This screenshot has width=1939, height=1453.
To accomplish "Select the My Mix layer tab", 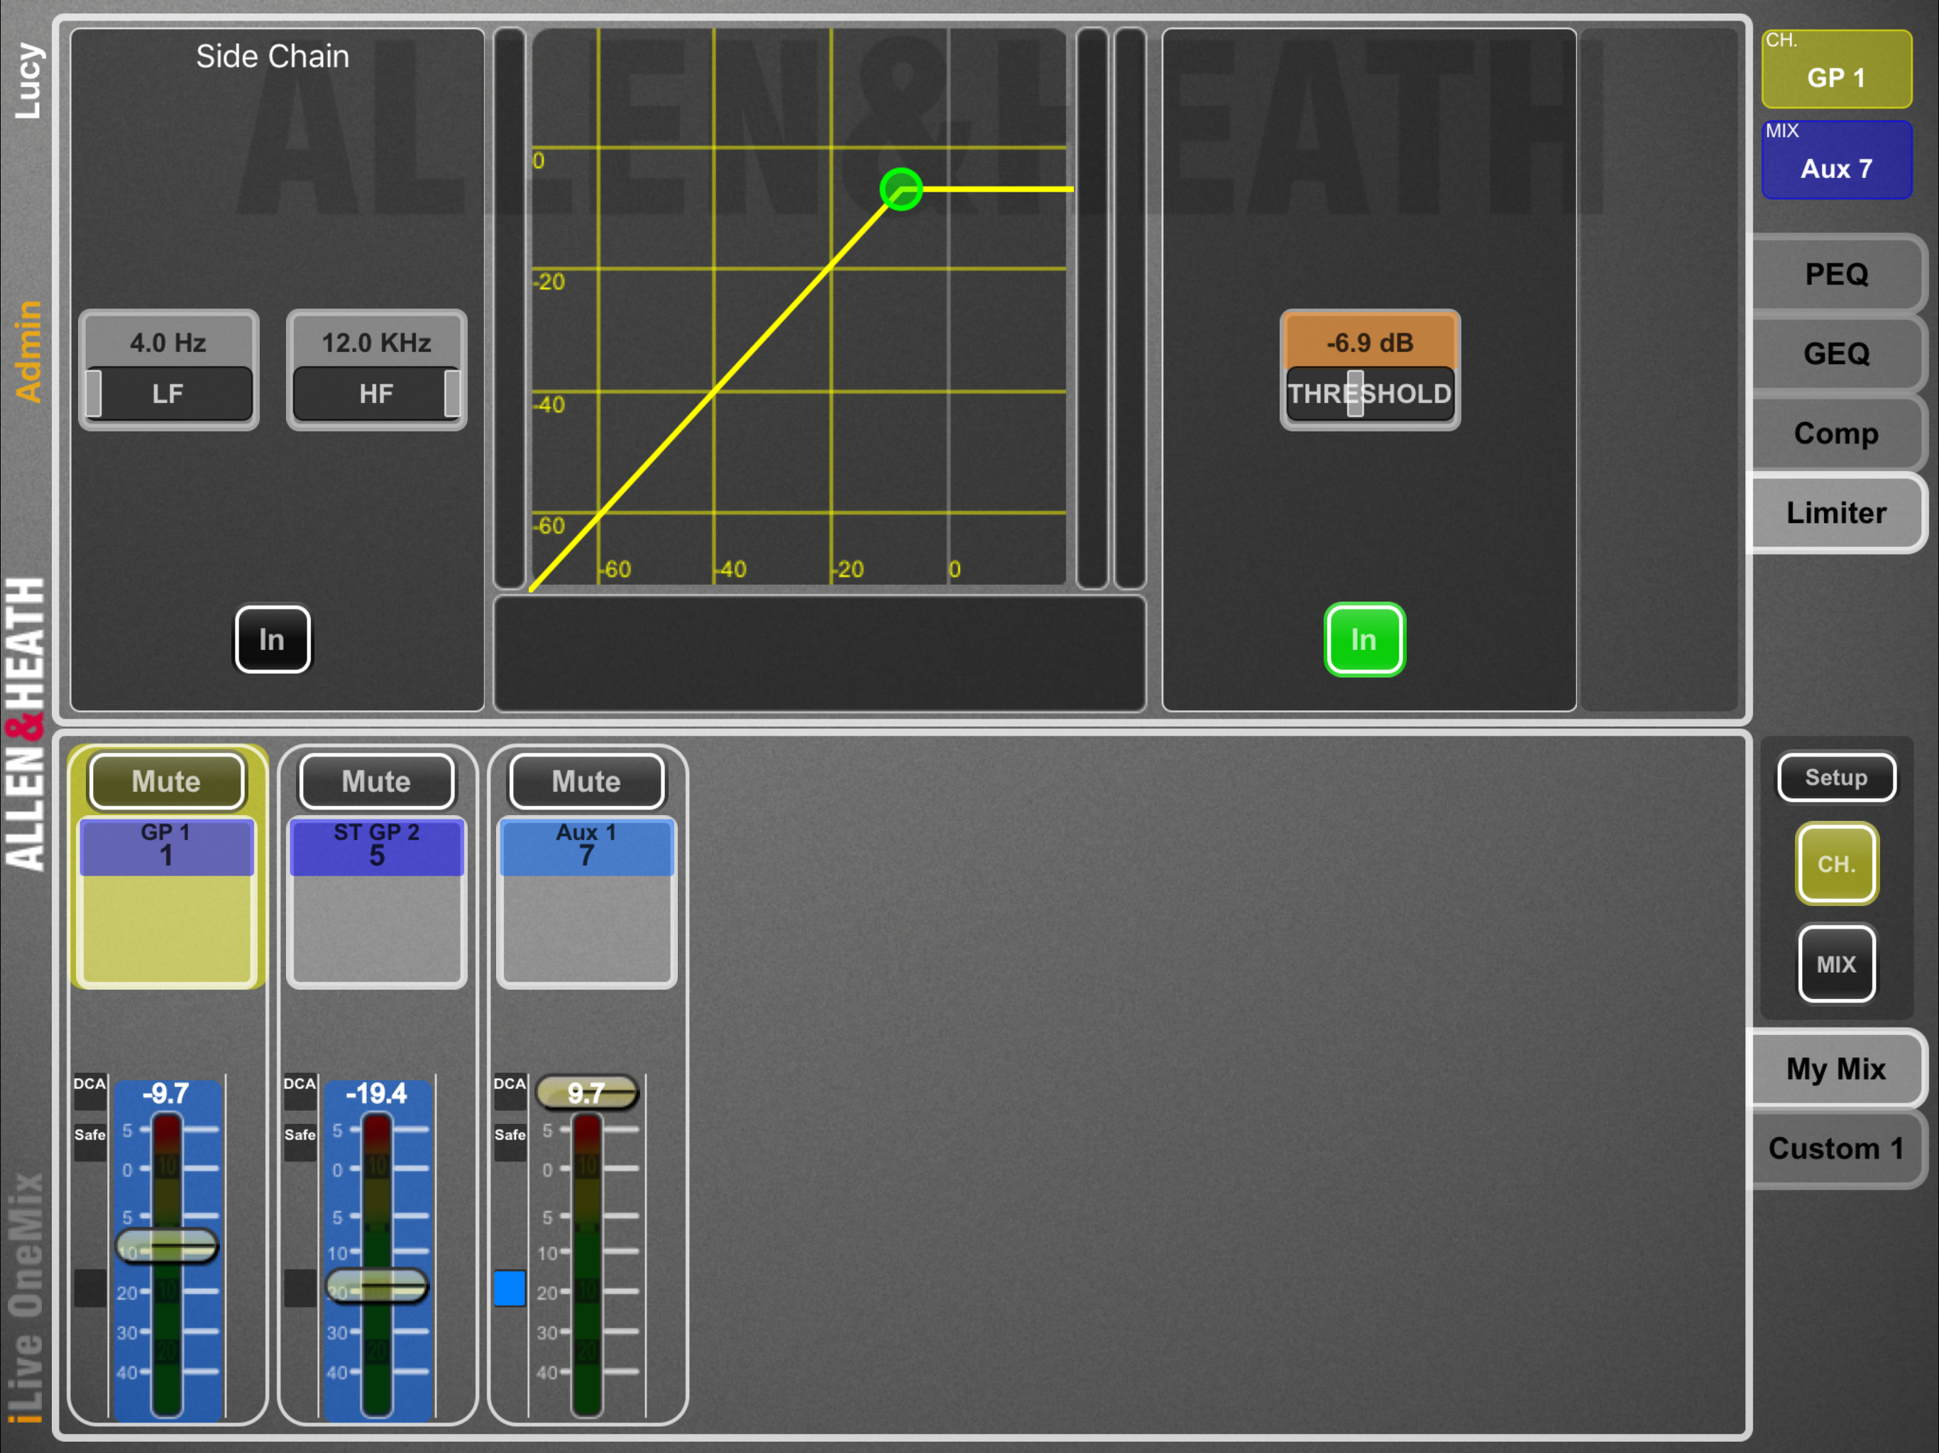I will [1835, 1068].
